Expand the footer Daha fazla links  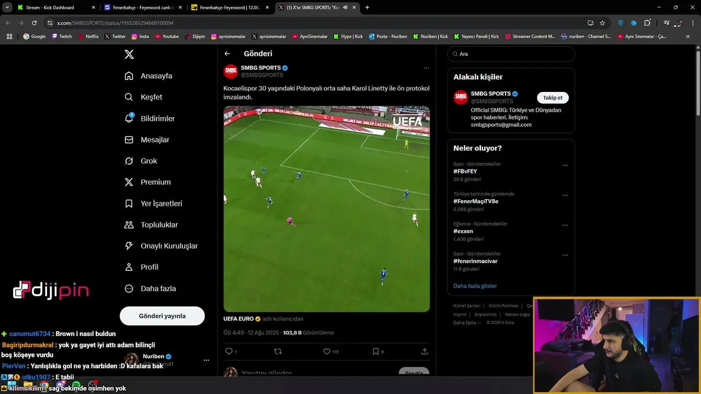coord(466,322)
